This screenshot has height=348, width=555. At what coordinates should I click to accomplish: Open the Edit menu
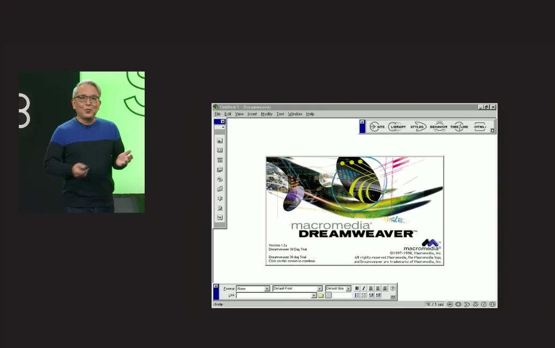228,114
